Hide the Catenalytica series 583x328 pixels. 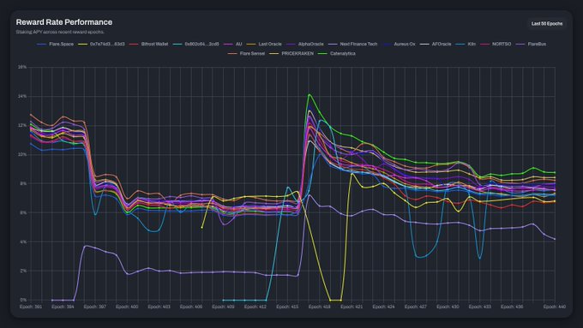pos(337,53)
